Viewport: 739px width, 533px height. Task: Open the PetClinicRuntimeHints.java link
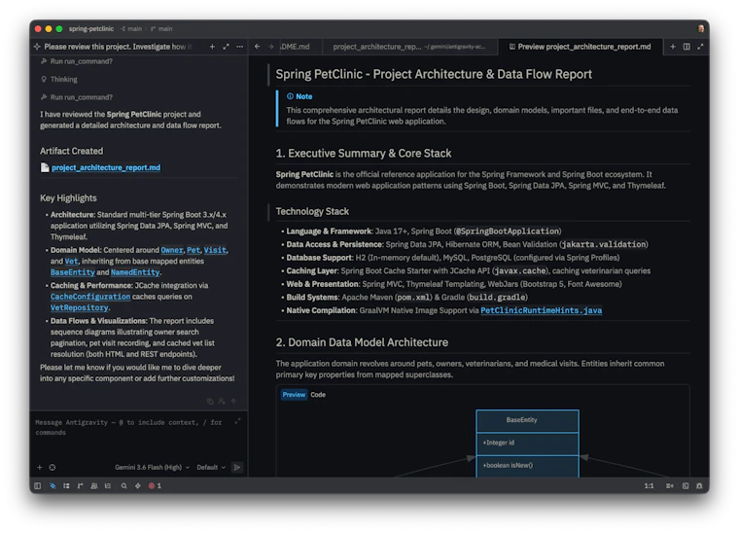tap(541, 310)
